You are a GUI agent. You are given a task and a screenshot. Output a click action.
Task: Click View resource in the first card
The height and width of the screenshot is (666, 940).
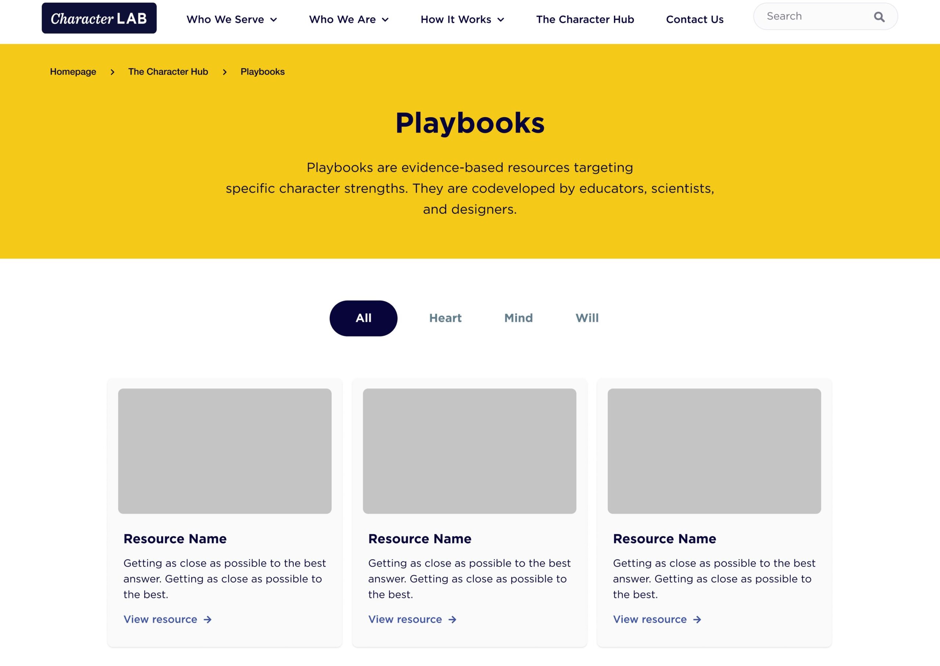coord(167,619)
